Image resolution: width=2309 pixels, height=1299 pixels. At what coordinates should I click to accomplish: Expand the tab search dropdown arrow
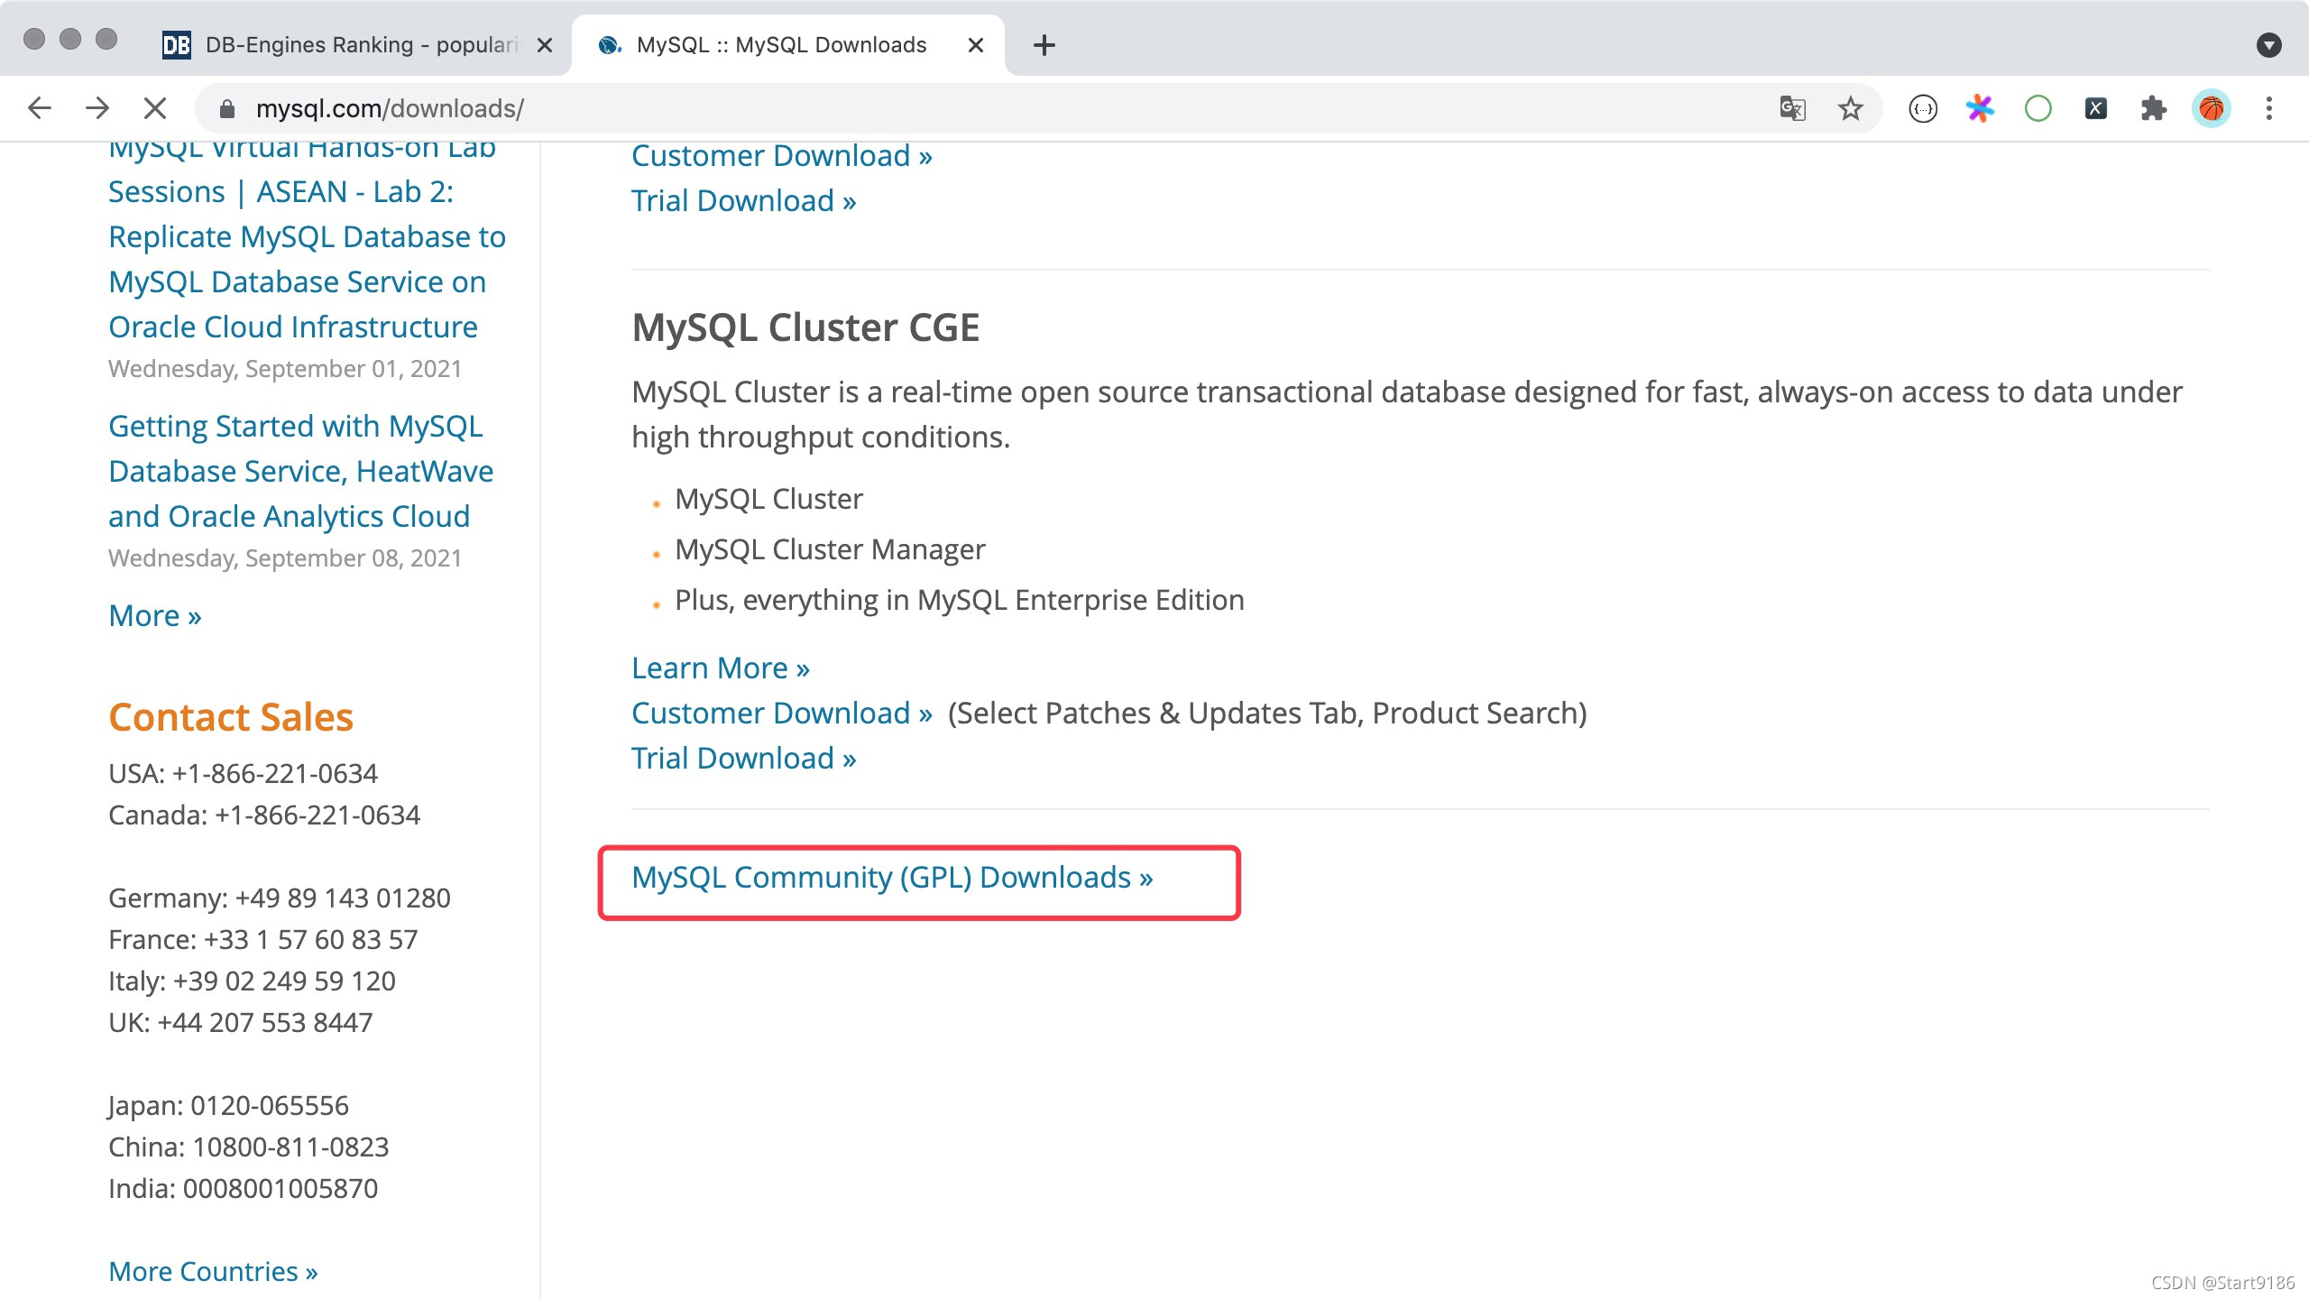(x=2268, y=45)
